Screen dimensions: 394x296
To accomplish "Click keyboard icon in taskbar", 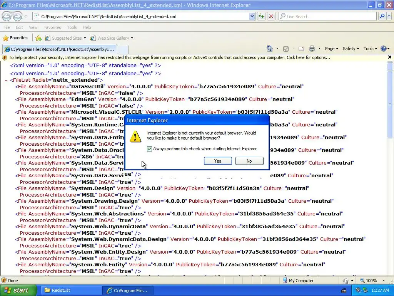I will click(x=344, y=291).
